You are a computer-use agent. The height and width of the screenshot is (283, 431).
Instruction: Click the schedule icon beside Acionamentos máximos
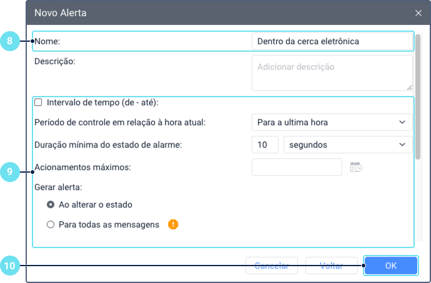(356, 167)
